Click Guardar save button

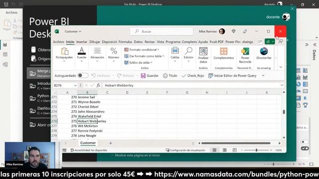coord(150,76)
